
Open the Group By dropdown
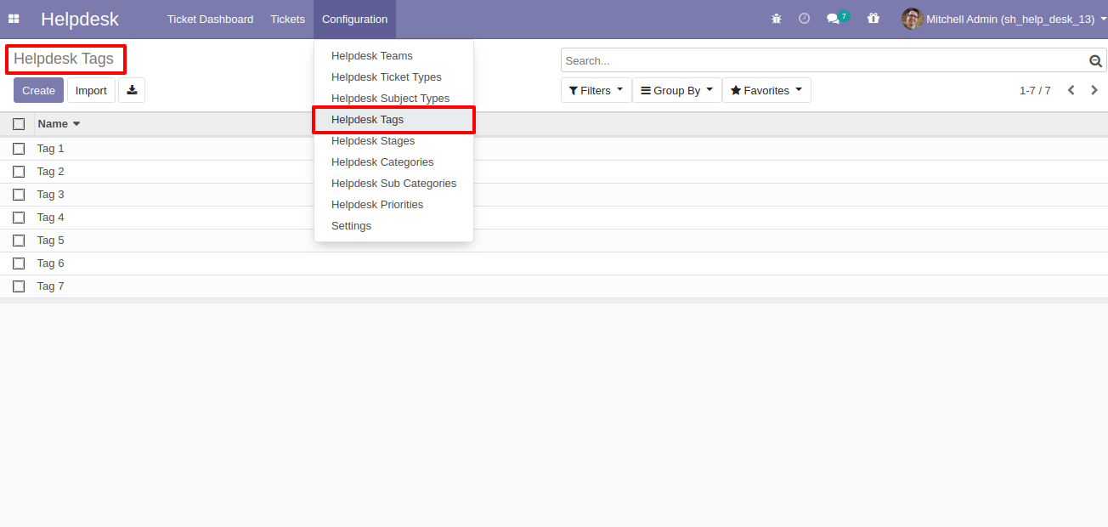(x=677, y=90)
